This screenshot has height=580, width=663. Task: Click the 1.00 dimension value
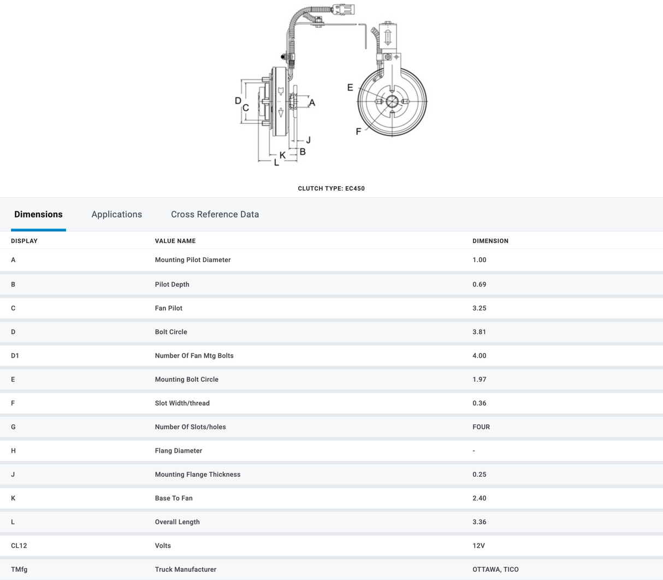coord(480,260)
